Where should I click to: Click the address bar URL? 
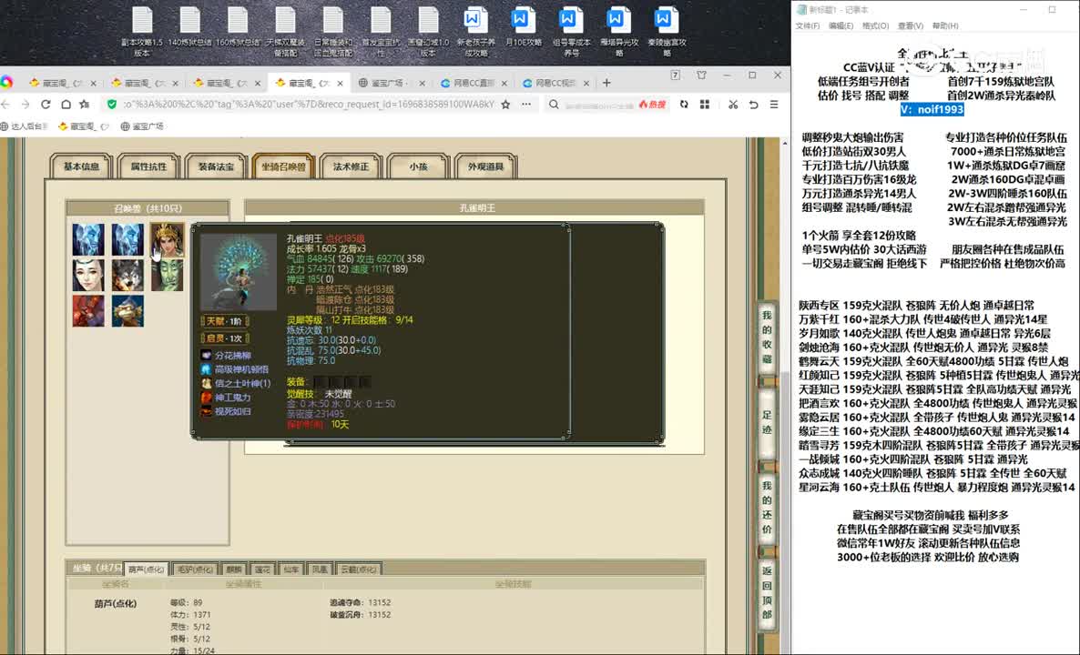[309, 105]
